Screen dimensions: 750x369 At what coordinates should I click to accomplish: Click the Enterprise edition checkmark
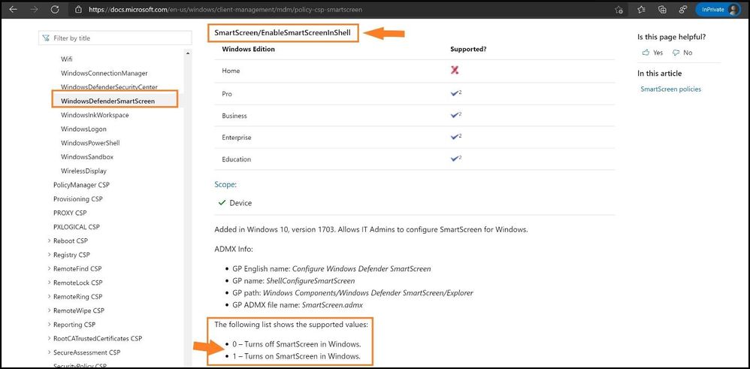coord(456,137)
